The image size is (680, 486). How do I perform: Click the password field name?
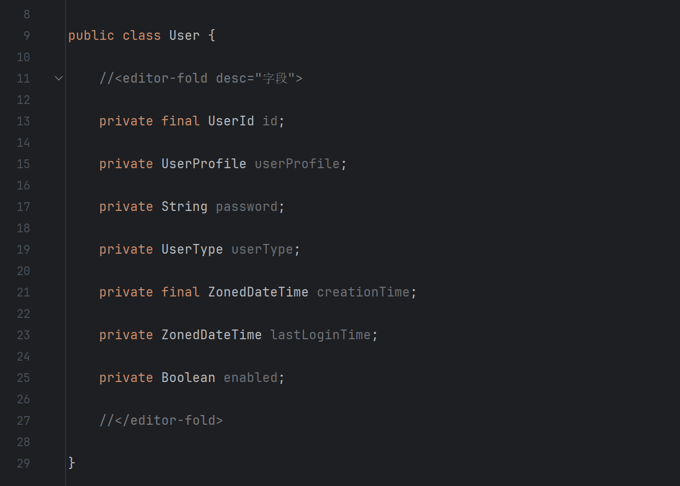[247, 207]
